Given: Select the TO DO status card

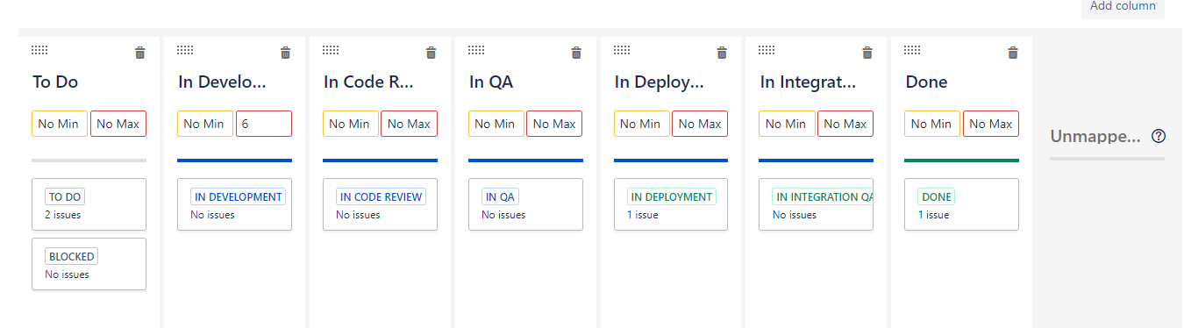Looking at the screenshot, I should click(x=89, y=204).
